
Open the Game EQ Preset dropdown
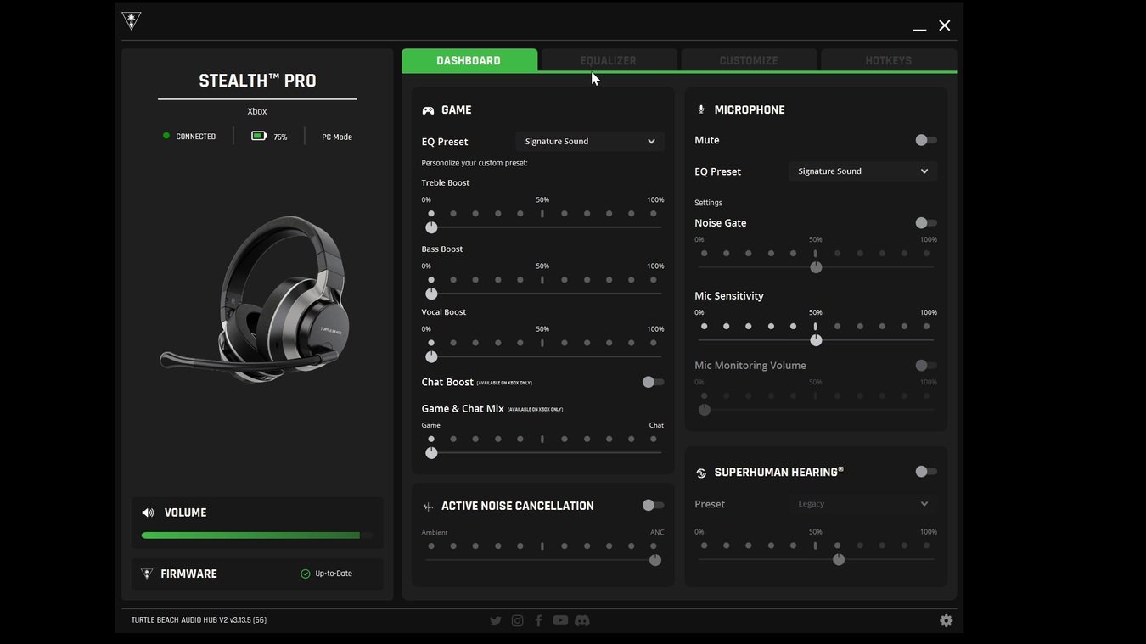point(590,141)
